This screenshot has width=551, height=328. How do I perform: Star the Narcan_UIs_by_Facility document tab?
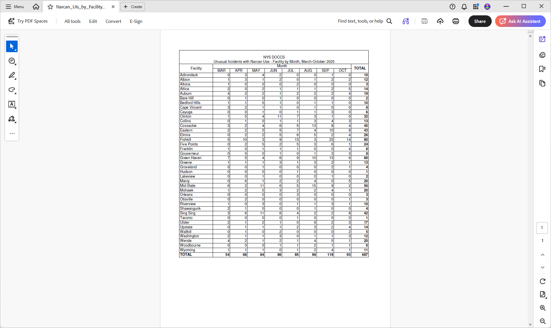pyautogui.click(x=50, y=7)
